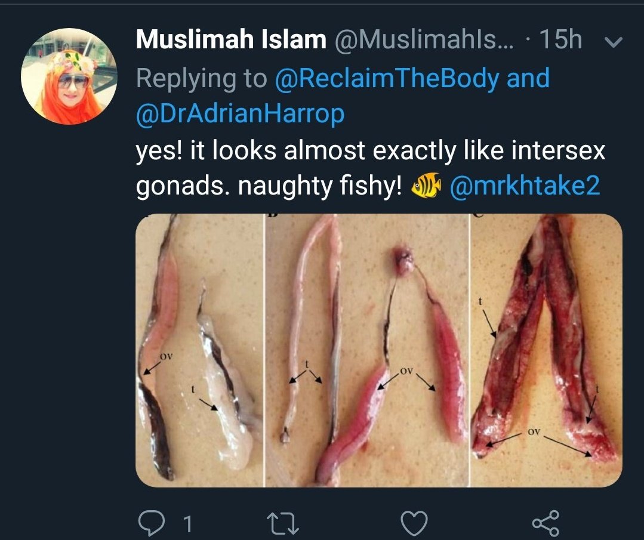This screenshot has width=644, height=540.
Task: Click the Muslimah Islam display name
Action: point(231,39)
